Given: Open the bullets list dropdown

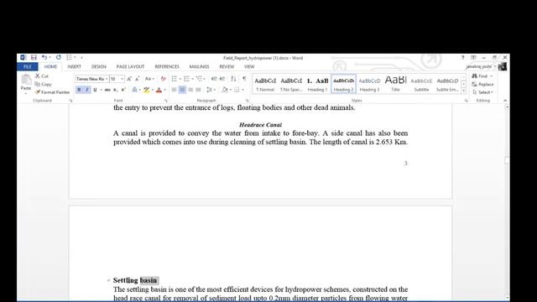Looking at the screenshot, I should [180, 79].
